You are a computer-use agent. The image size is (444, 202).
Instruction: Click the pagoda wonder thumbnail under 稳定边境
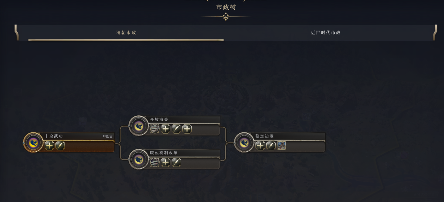(x=282, y=146)
